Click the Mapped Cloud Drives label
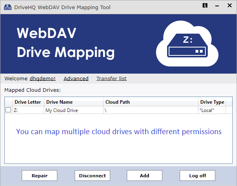The height and width of the screenshot is (186, 237). (x=33, y=90)
